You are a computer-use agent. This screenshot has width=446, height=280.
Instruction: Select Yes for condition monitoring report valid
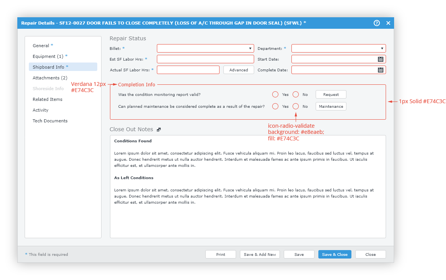pos(275,94)
